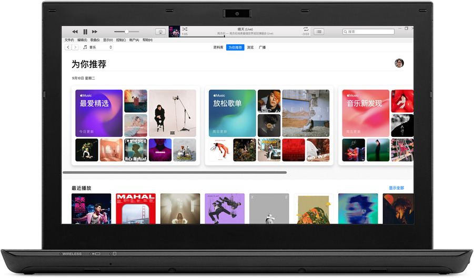Open the blue glitch face album cover

tap(358, 208)
